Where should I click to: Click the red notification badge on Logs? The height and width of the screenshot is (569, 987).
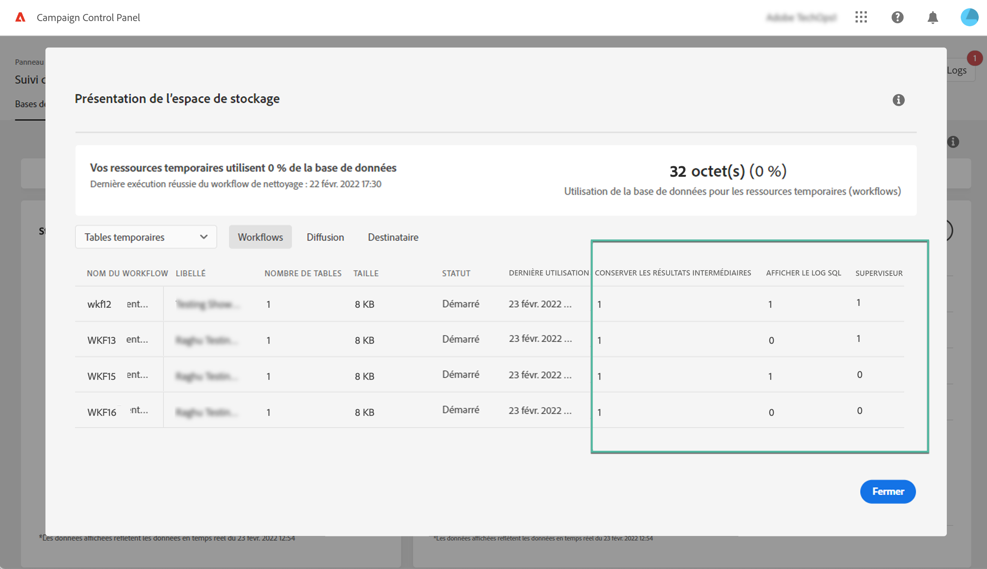974,58
